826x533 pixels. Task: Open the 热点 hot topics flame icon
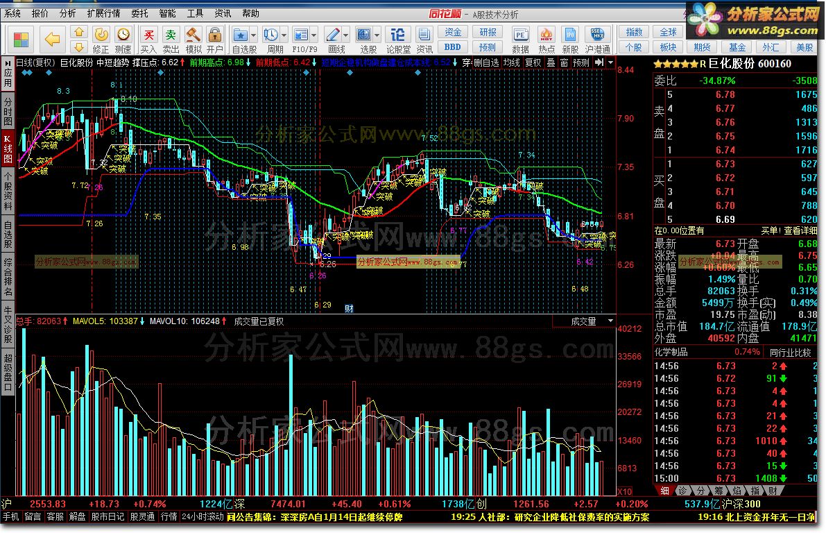[x=547, y=35]
